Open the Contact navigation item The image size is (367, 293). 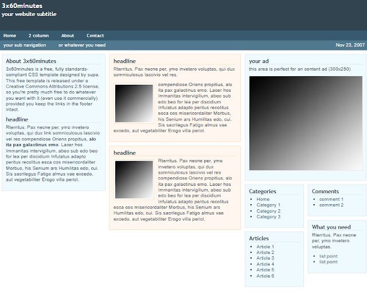(95, 36)
